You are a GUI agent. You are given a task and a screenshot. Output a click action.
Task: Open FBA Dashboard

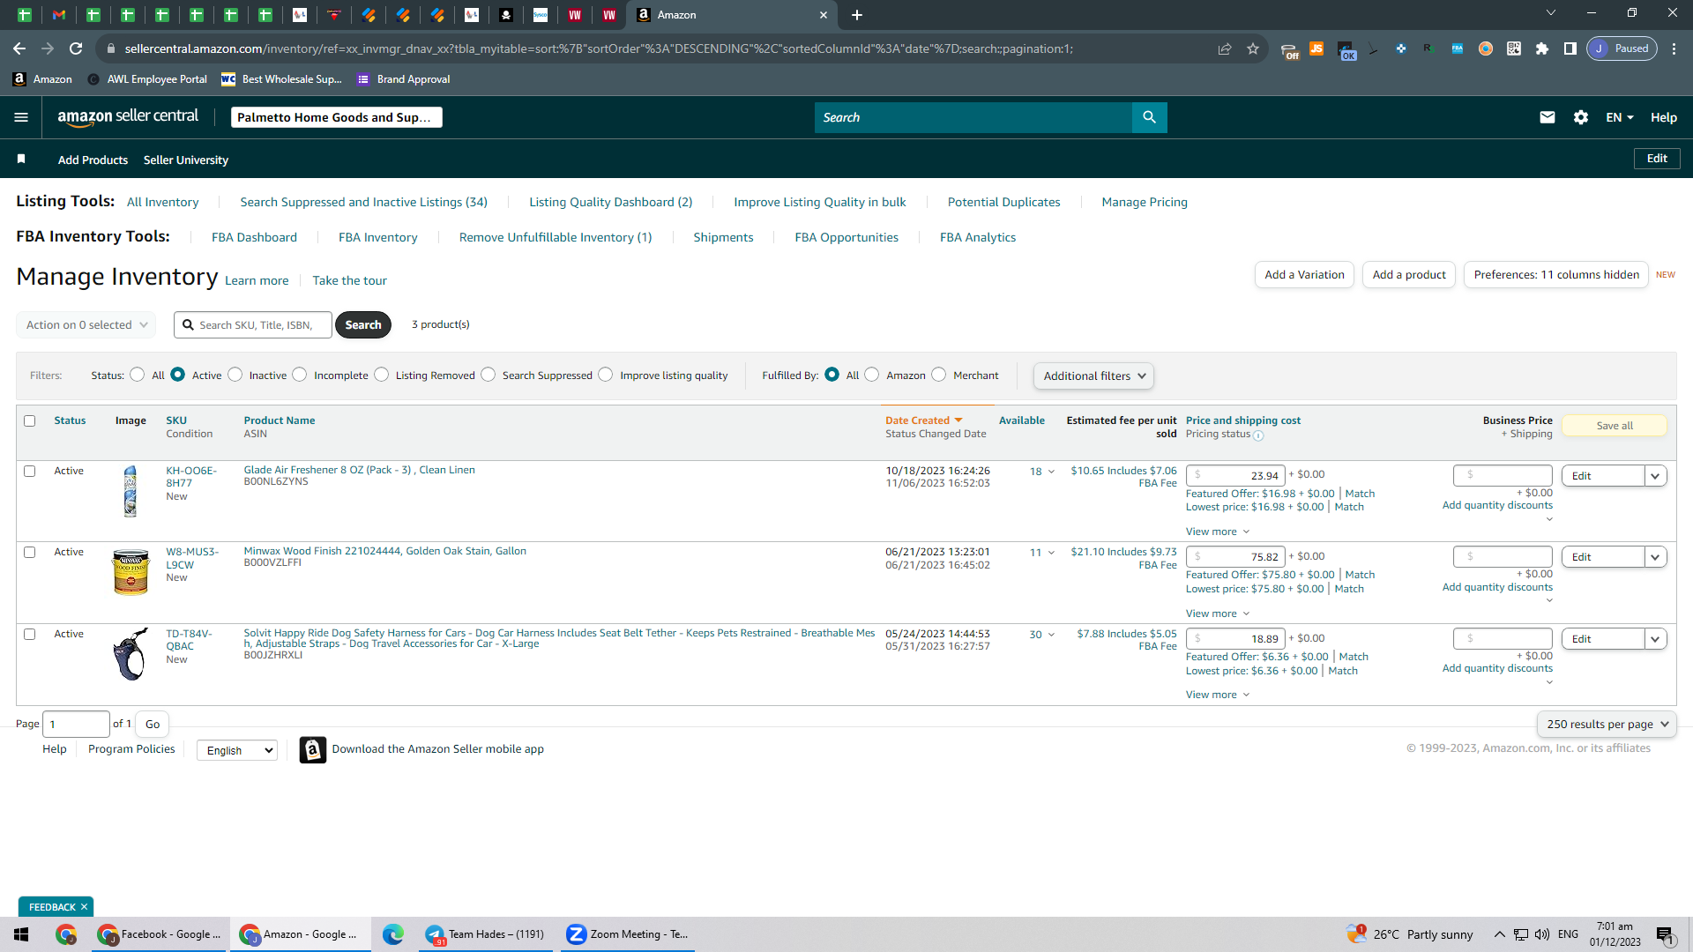(254, 237)
